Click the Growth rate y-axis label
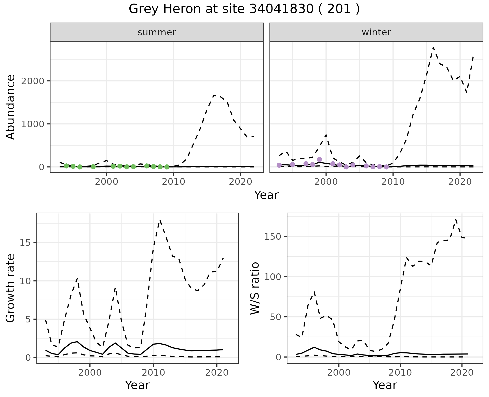489x397 pixels. (x=10, y=288)
